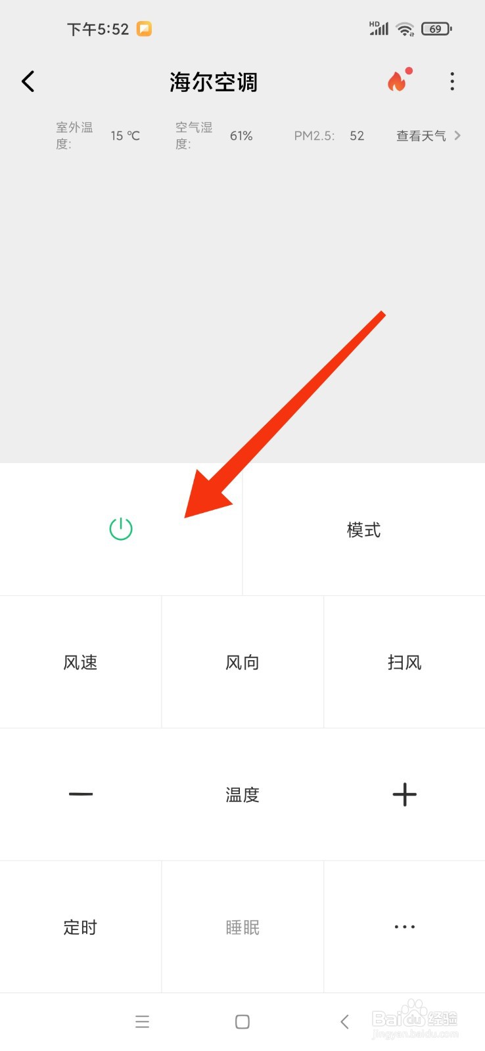Tap the 温度 temperature label

point(242,795)
